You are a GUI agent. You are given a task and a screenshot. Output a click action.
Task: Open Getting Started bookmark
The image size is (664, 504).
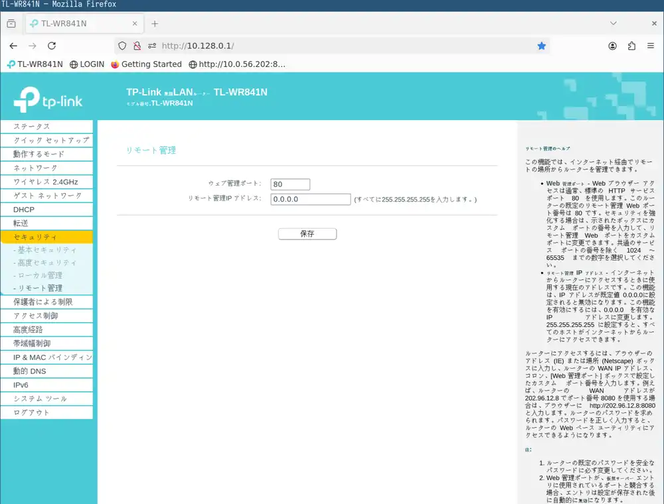pyautogui.click(x=146, y=64)
